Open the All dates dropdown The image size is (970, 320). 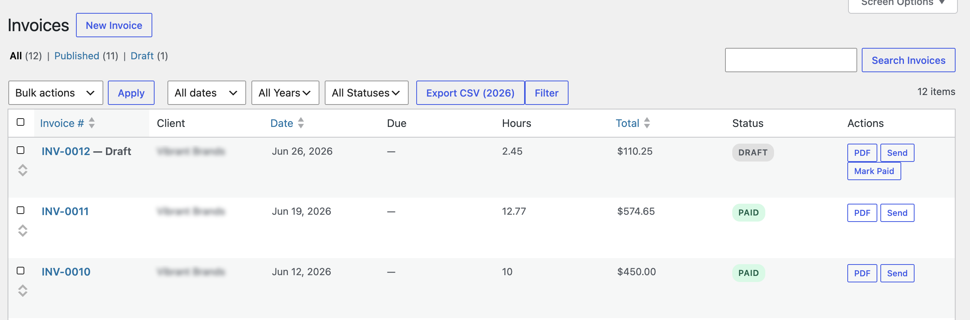pos(207,93)
